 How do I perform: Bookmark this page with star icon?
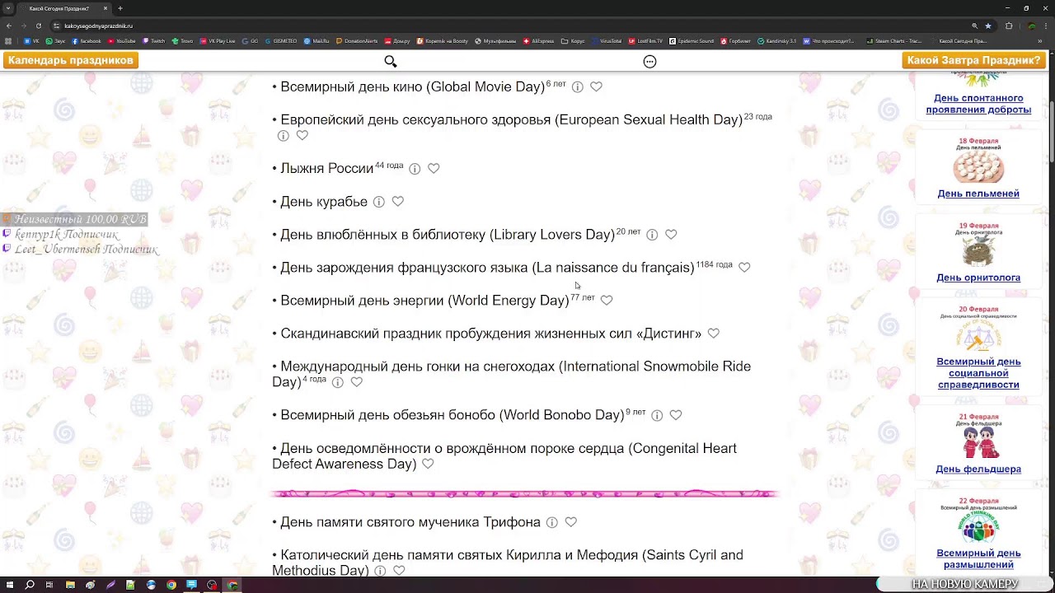987,26
